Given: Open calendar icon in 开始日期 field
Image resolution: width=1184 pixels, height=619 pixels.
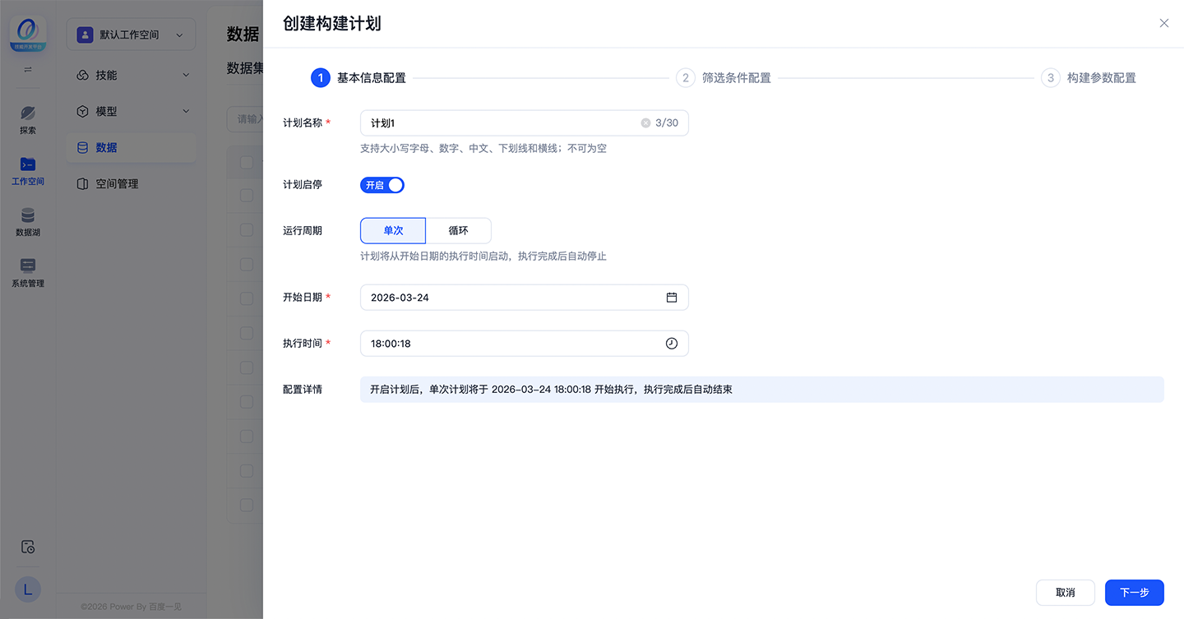Looking at the screenshot, I should (672, 298).
